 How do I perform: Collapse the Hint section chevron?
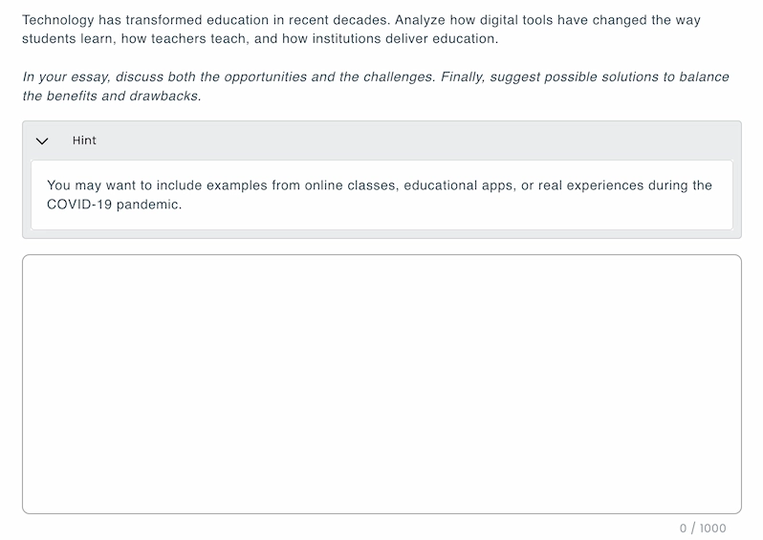(42, 140)
